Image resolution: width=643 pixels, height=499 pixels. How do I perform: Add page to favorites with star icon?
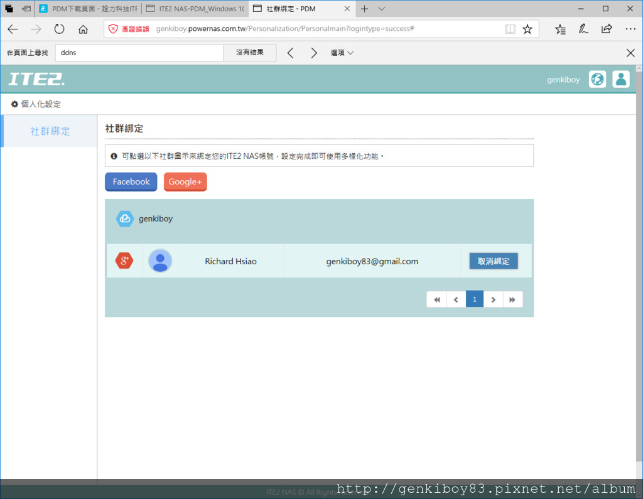click(x=527, y=29)
